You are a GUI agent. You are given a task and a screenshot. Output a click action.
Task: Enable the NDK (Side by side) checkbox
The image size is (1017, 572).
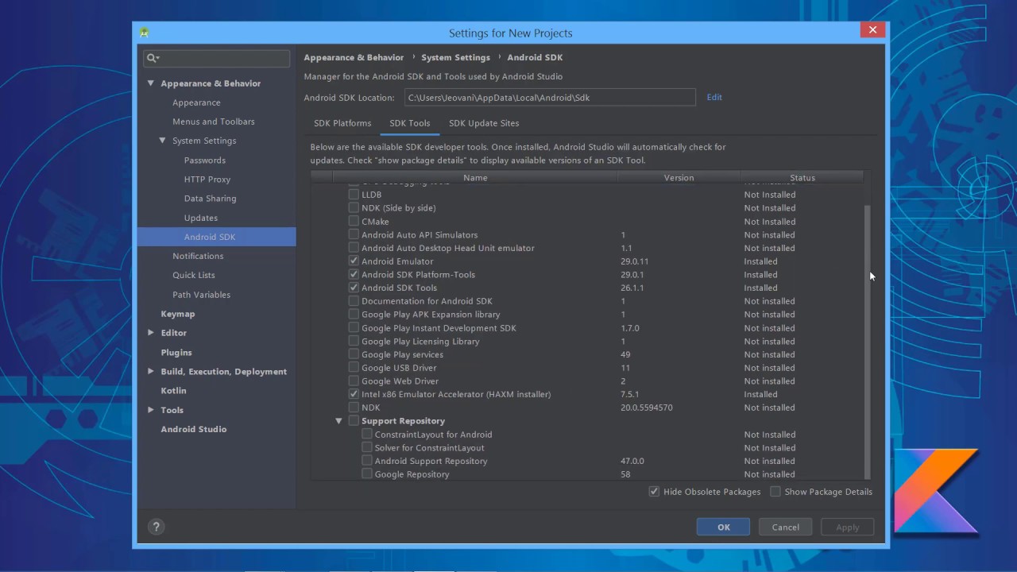click(354, 208)
